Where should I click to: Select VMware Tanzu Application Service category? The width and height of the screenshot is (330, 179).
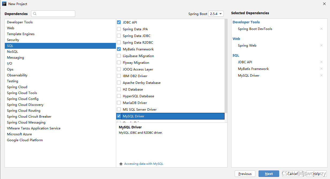point(60,128)
